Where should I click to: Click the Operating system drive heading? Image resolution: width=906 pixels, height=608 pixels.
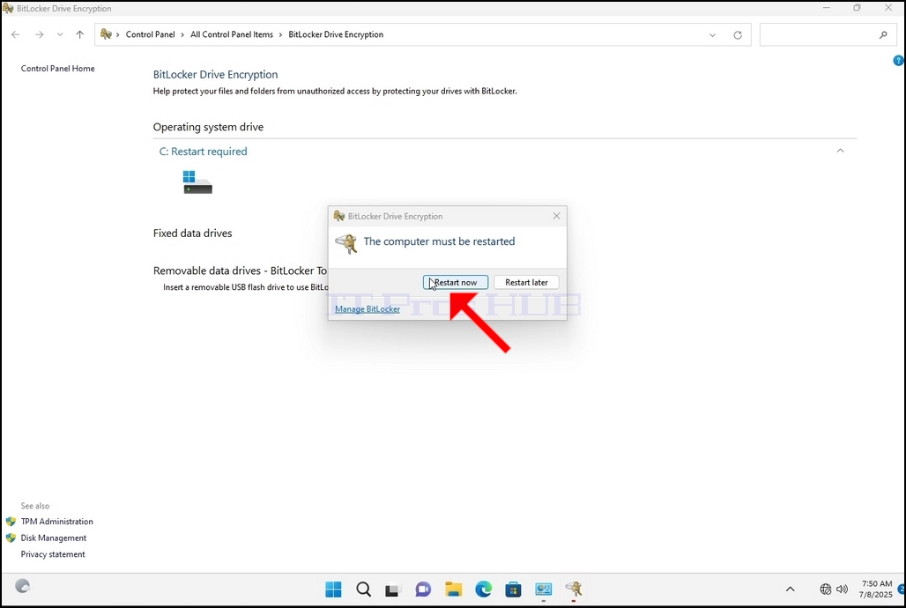[208, 127]
